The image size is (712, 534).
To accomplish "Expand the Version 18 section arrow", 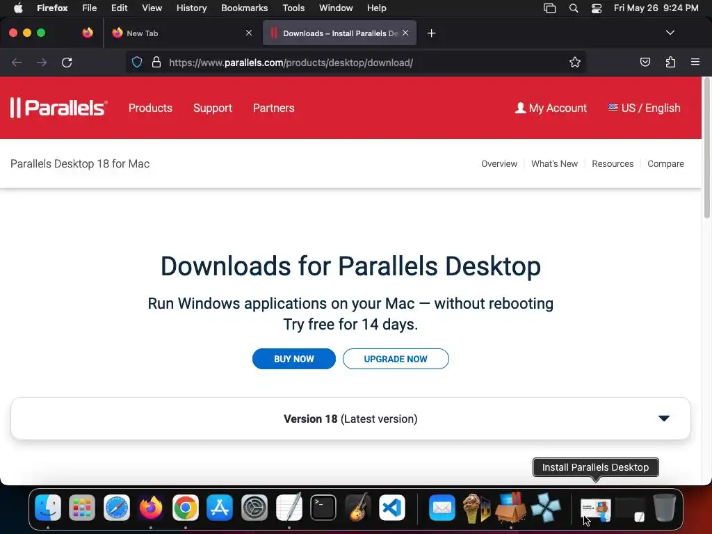I will (x=664, y=418).
